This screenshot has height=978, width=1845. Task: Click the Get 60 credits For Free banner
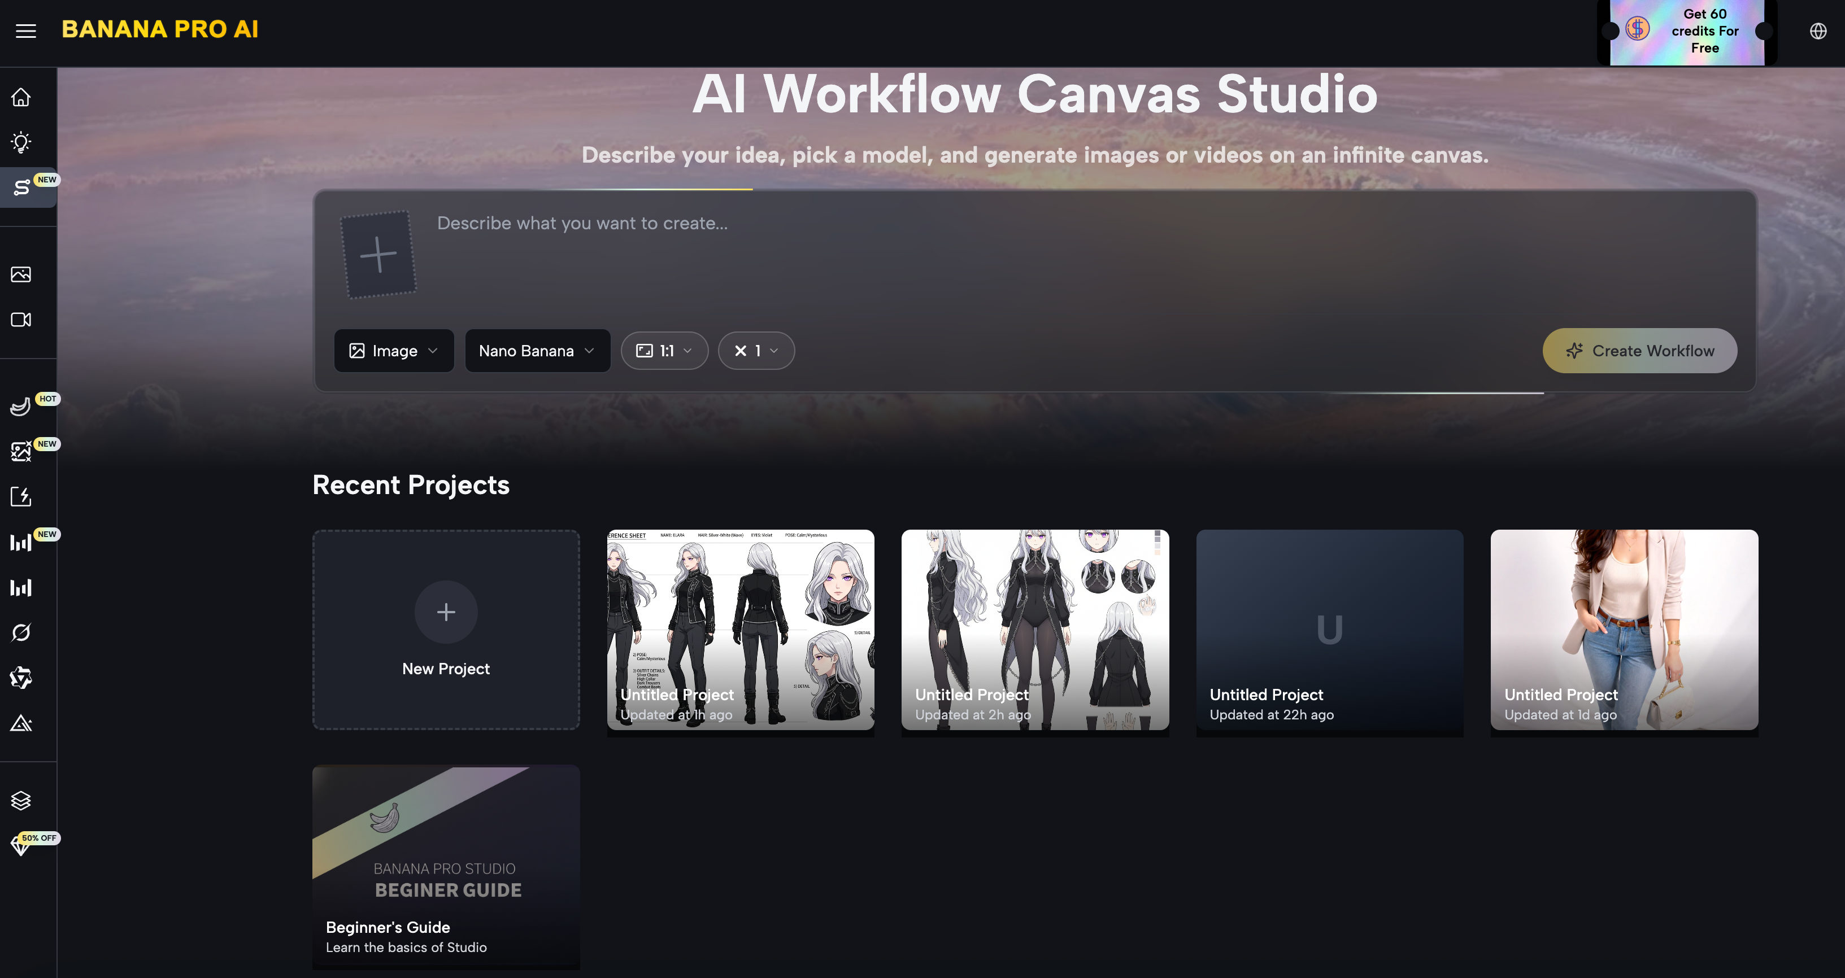tap(1687, 32)
